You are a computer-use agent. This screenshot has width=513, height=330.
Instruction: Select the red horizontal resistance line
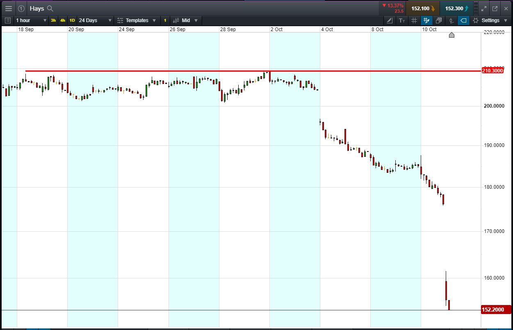tap(253, 71)
